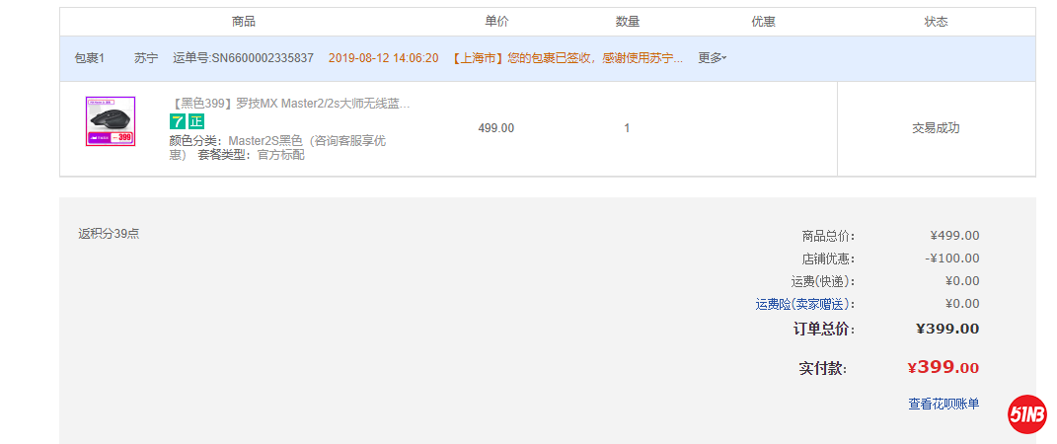The width and height of the screenshot is (1057, 444).
Task: Click the red ¥399.00 actual payment amount
Action: [943, 367]
